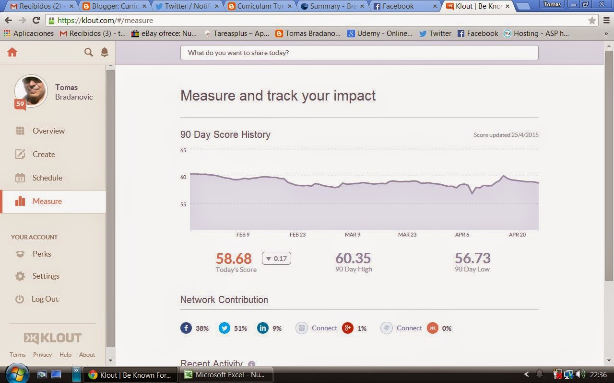Select the page vertical scrollbar thumb
This screenshot has height=383, width=614.
(x=609, y=165)
